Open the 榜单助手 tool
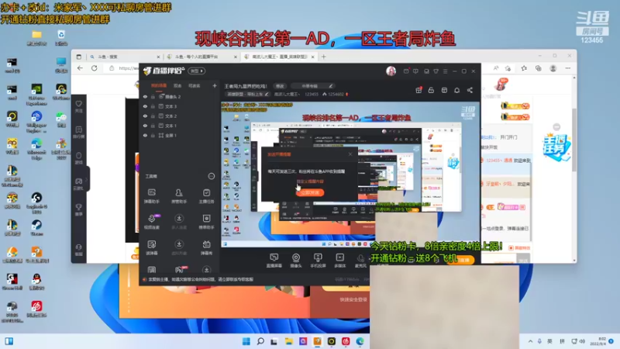620x349 pixels. 206,222
